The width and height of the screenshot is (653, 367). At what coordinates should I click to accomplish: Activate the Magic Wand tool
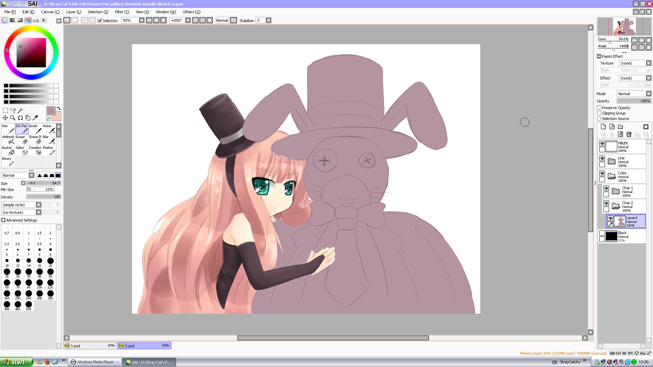tap(20, 110)
